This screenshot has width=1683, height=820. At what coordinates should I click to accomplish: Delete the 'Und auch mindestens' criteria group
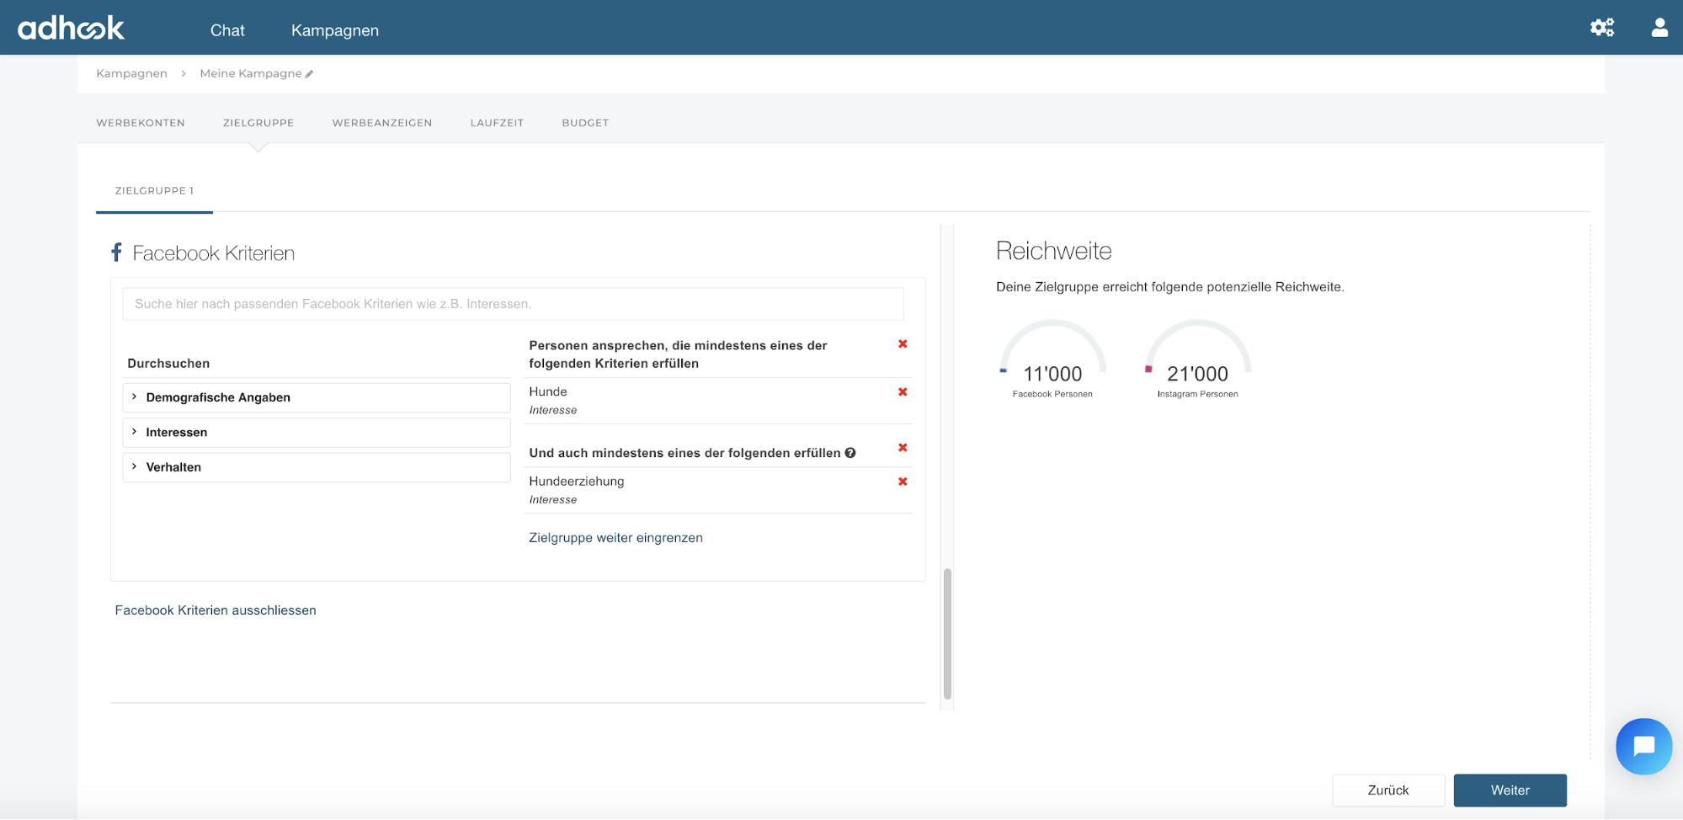tap(903, 448)
